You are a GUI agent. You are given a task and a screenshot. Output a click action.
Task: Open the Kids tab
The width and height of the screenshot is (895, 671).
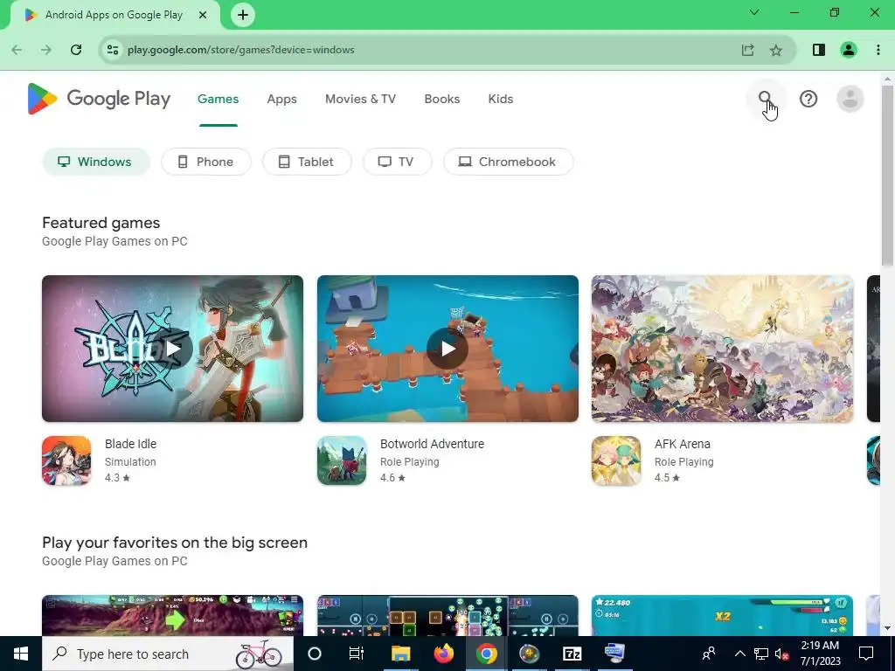501,99
